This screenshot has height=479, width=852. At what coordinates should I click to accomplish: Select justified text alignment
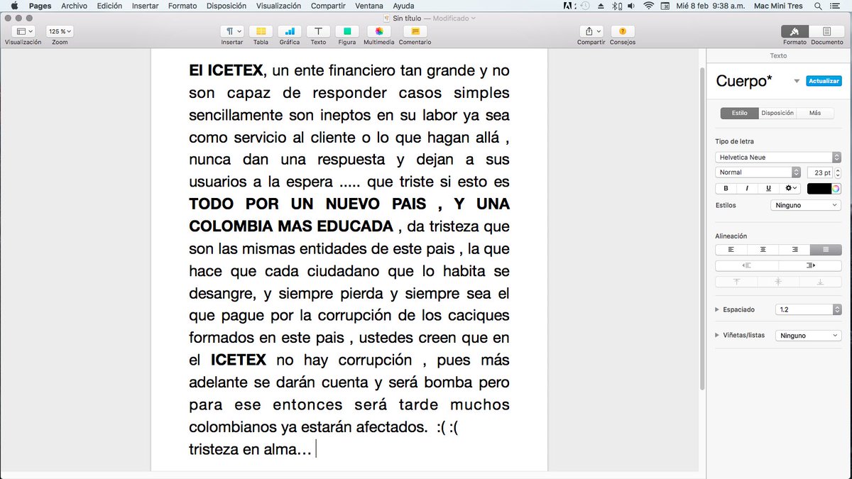(x=826, y=250)
